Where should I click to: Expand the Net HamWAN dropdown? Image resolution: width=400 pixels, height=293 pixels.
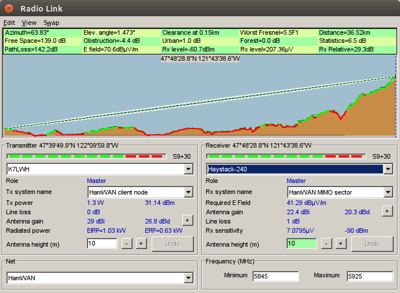pyautogui.click(x=188, y=279)
